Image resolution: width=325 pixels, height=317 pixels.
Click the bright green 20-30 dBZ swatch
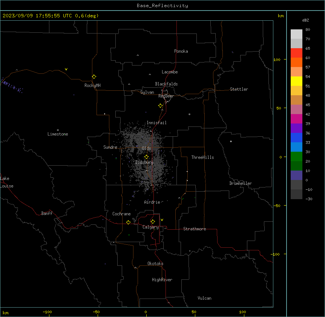(x=296, y=157)
